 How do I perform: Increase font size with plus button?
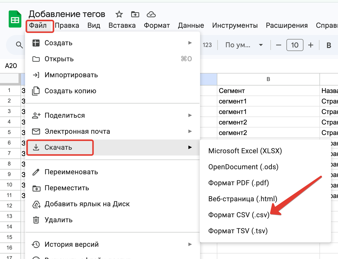pyautogui.click(x=311, y=45)
